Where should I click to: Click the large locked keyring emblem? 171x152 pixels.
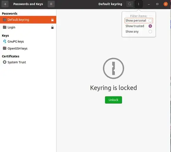(x=113, y=68)
